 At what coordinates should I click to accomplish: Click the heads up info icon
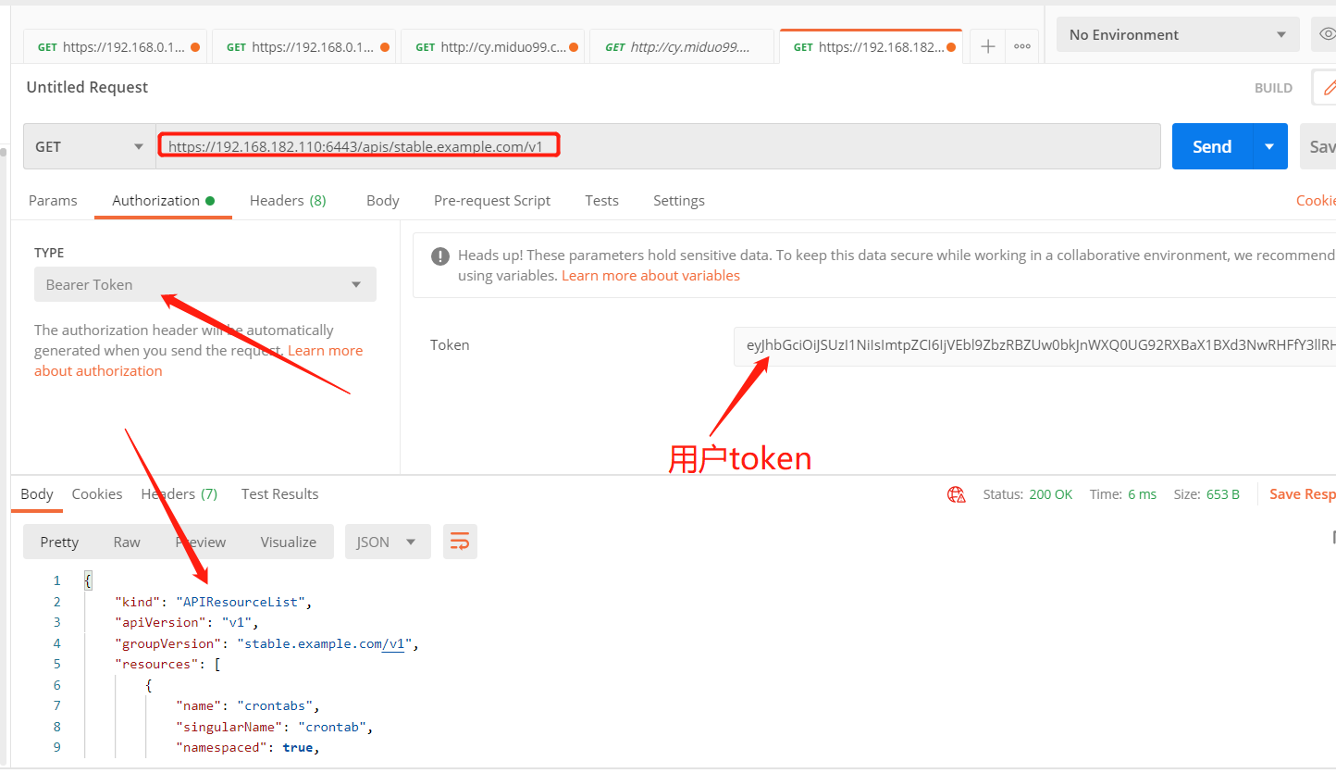click(440, 256)
